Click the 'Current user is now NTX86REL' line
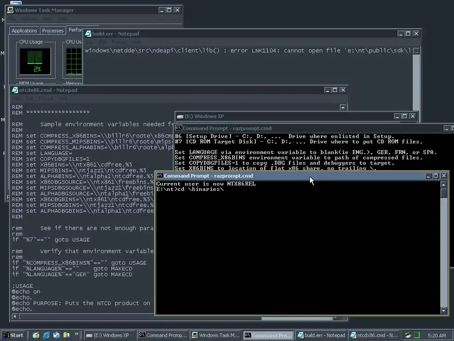454x341 pixels. (x=206, y=184)
